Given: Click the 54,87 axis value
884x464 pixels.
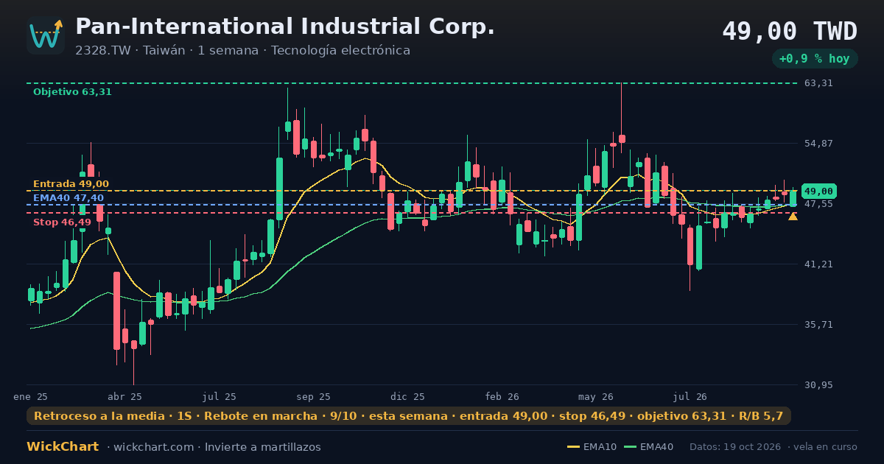Looking at the screenshot, I should 818,143.
